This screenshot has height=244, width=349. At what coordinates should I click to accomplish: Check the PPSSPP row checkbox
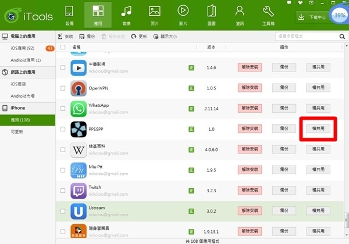tap(63, 129)
